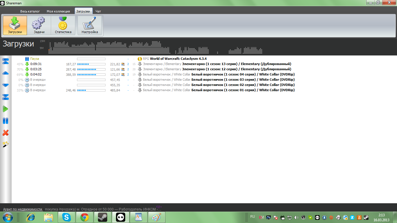This screenshot has width=397, height=223.
Task: Click the progress bar of the 45% download
Action: [x=91, y=64]
